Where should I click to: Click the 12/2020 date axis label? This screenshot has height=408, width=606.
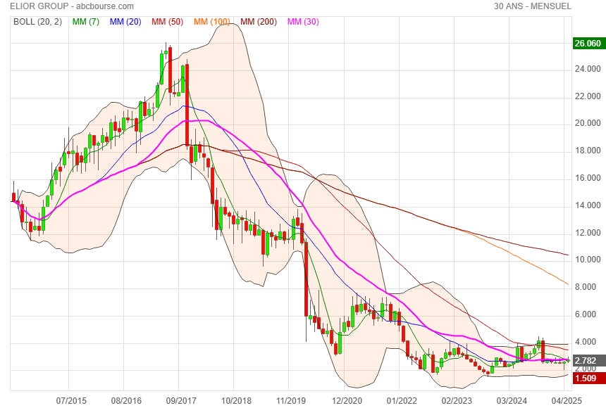click(x=347, y=401)
